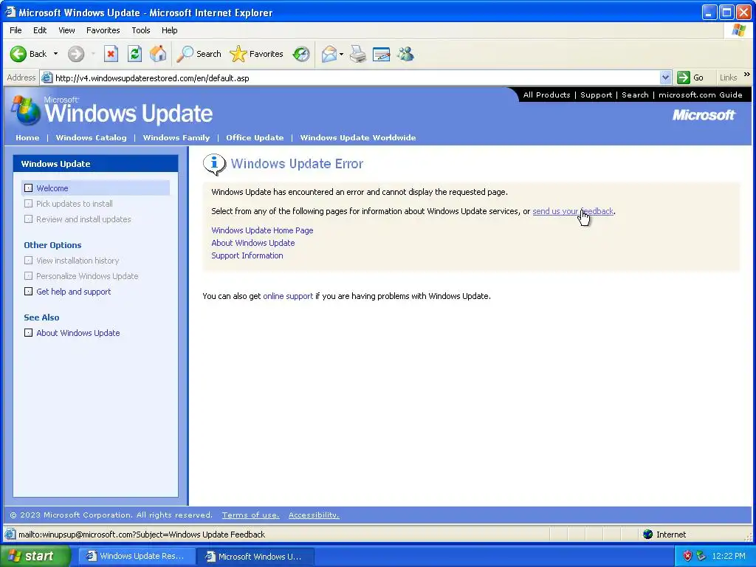Click the info bubble error icon
Image resolution: width=756 pixels, height=567 pixels.
click(214, 165)
